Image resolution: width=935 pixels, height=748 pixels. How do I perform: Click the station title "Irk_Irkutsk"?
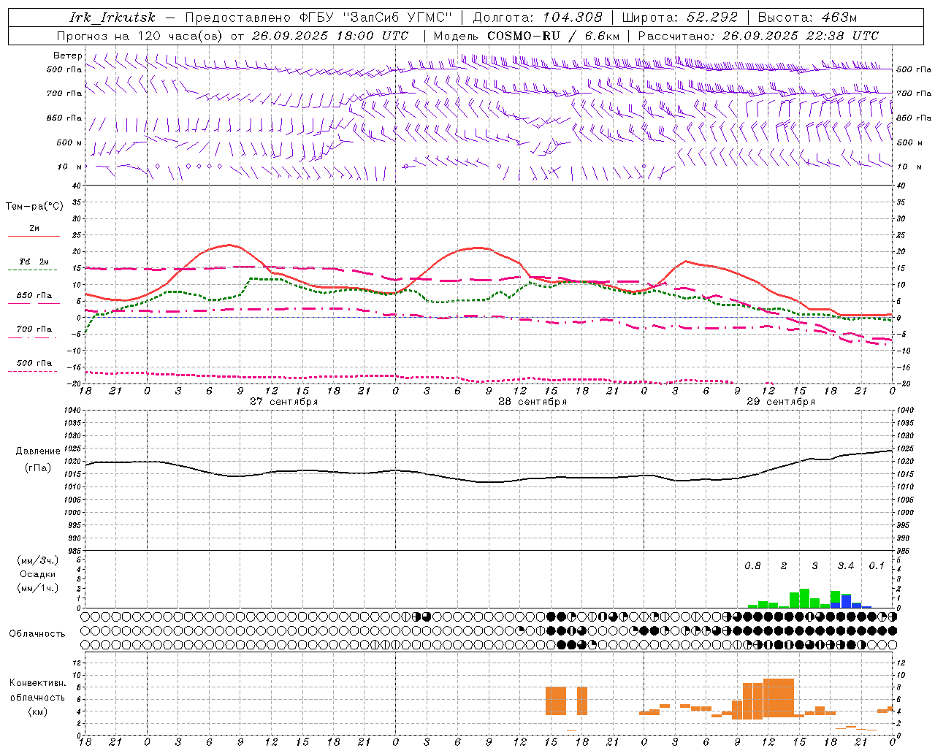(x=112, y=18)
